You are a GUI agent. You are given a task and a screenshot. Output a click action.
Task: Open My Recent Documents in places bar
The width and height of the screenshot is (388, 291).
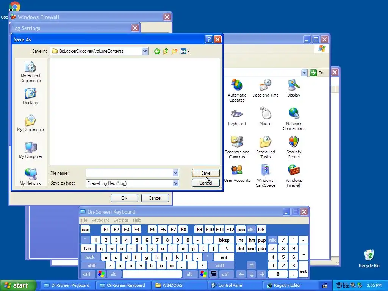30,72
